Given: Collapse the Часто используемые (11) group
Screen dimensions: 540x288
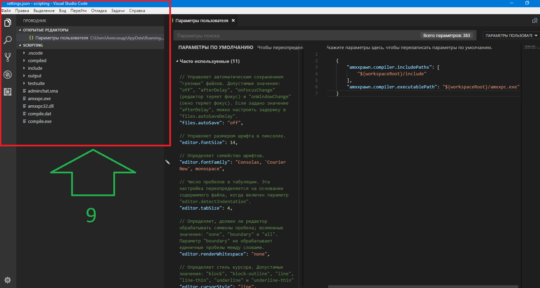Looking at the screenshot, I should pyautogui.click(x=177, y=61).
